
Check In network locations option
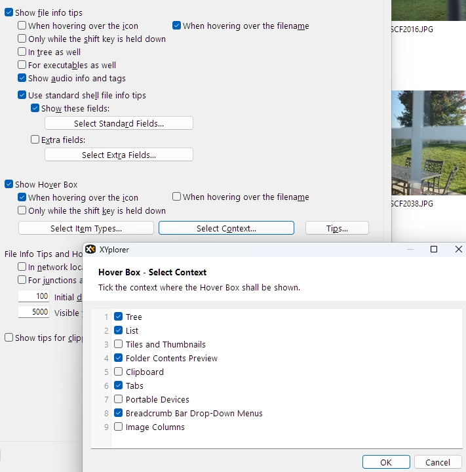point(22,267)
